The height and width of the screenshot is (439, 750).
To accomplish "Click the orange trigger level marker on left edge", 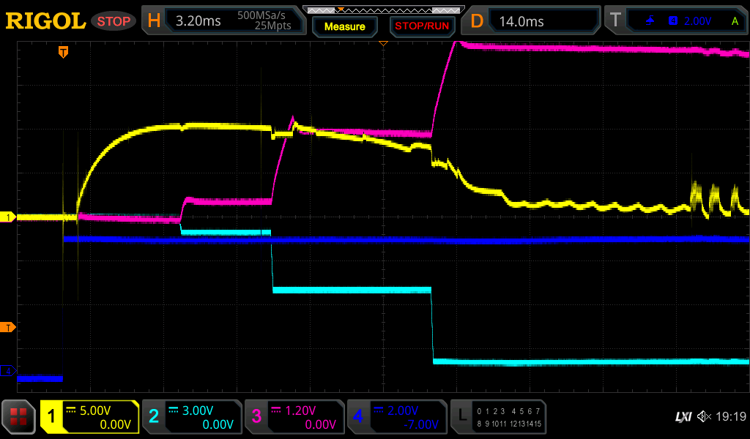I will [x=8, y=326].
